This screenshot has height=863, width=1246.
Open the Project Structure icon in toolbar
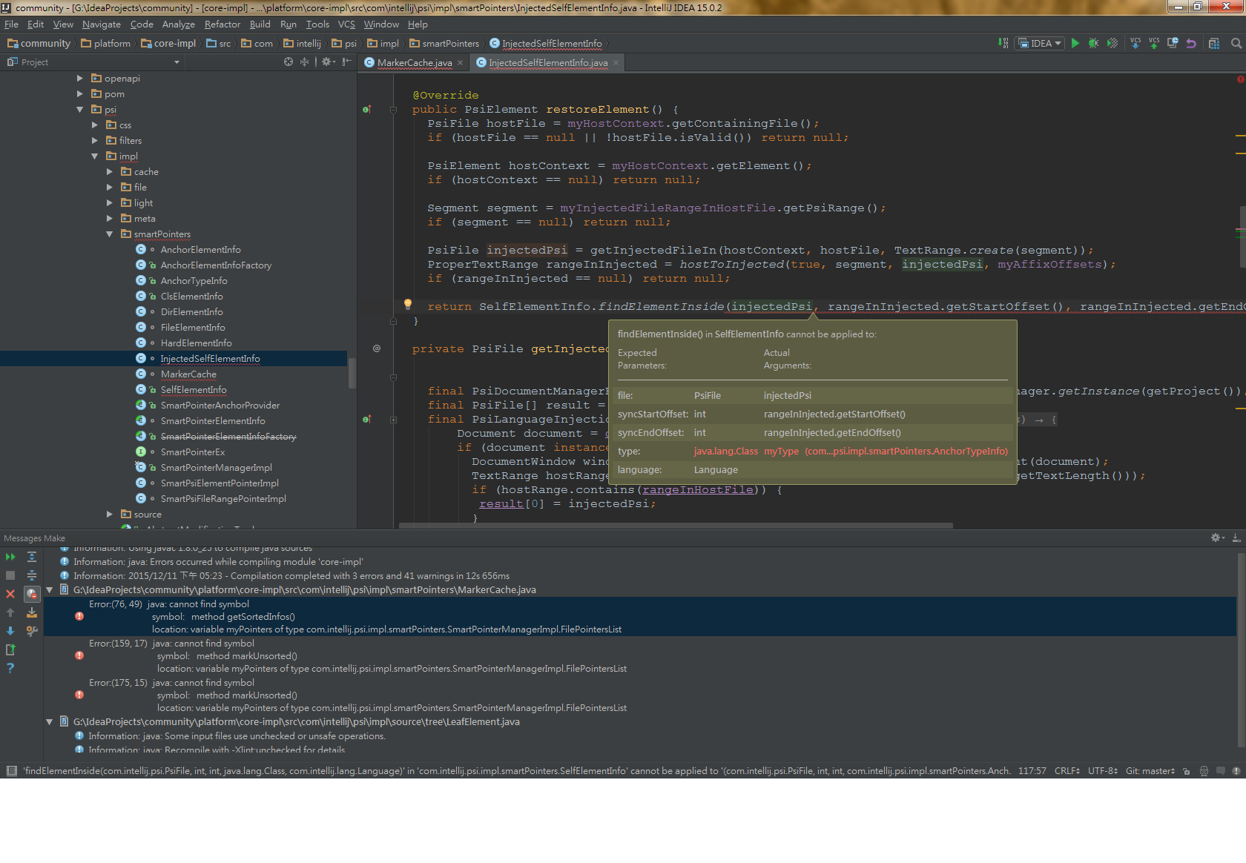(x=1214, y=44)
